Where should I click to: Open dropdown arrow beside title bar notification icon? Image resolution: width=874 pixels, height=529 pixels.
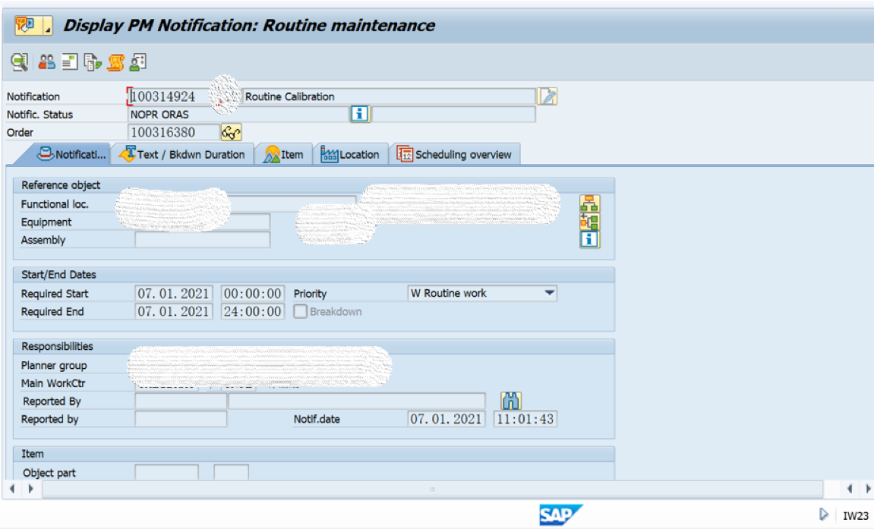coord(47,26)
